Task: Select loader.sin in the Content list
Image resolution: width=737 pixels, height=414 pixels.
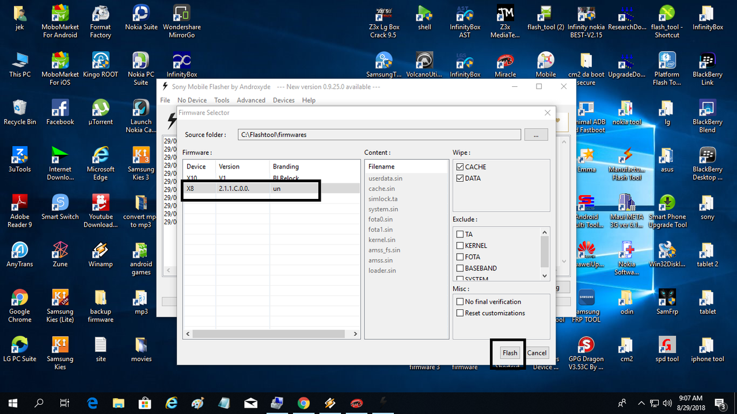Action: click(382, 270)
